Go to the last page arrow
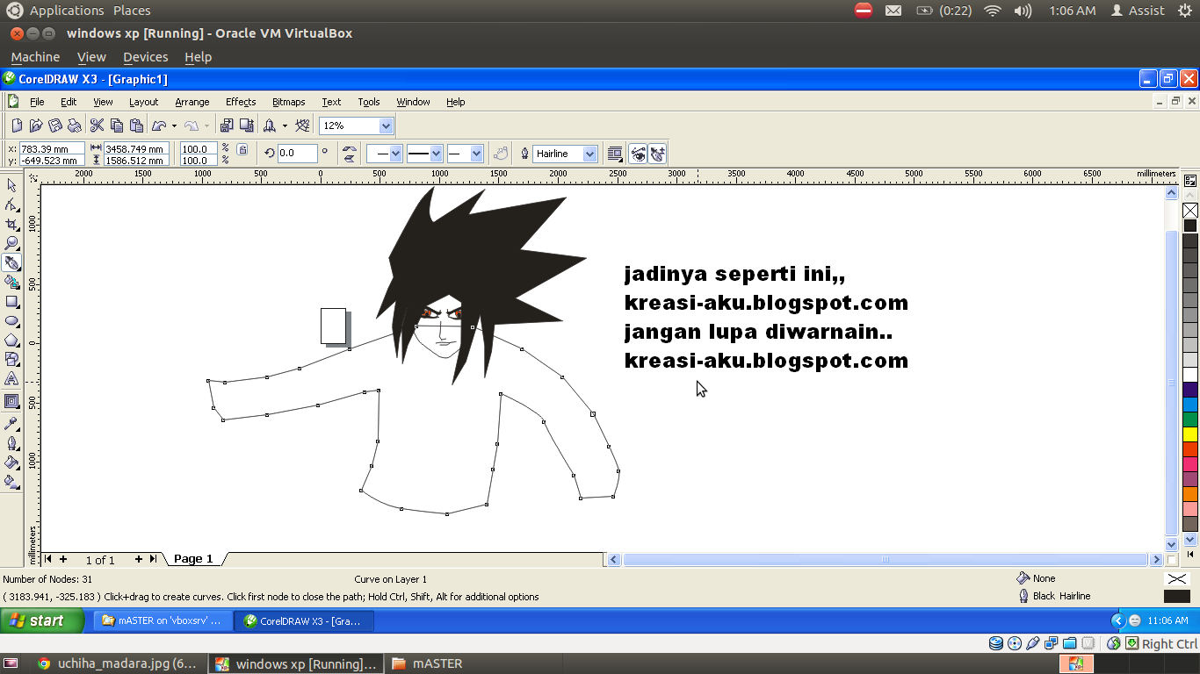 coord(153,559)
